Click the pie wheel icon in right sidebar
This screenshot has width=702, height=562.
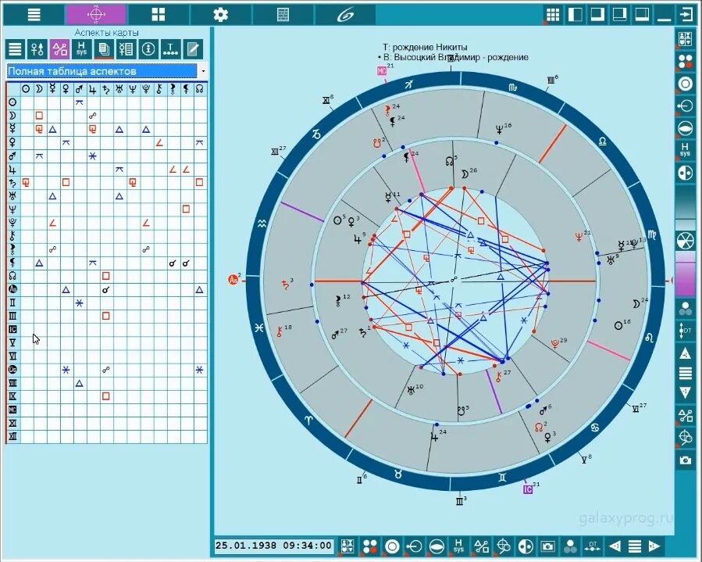(x=685, y=241)
